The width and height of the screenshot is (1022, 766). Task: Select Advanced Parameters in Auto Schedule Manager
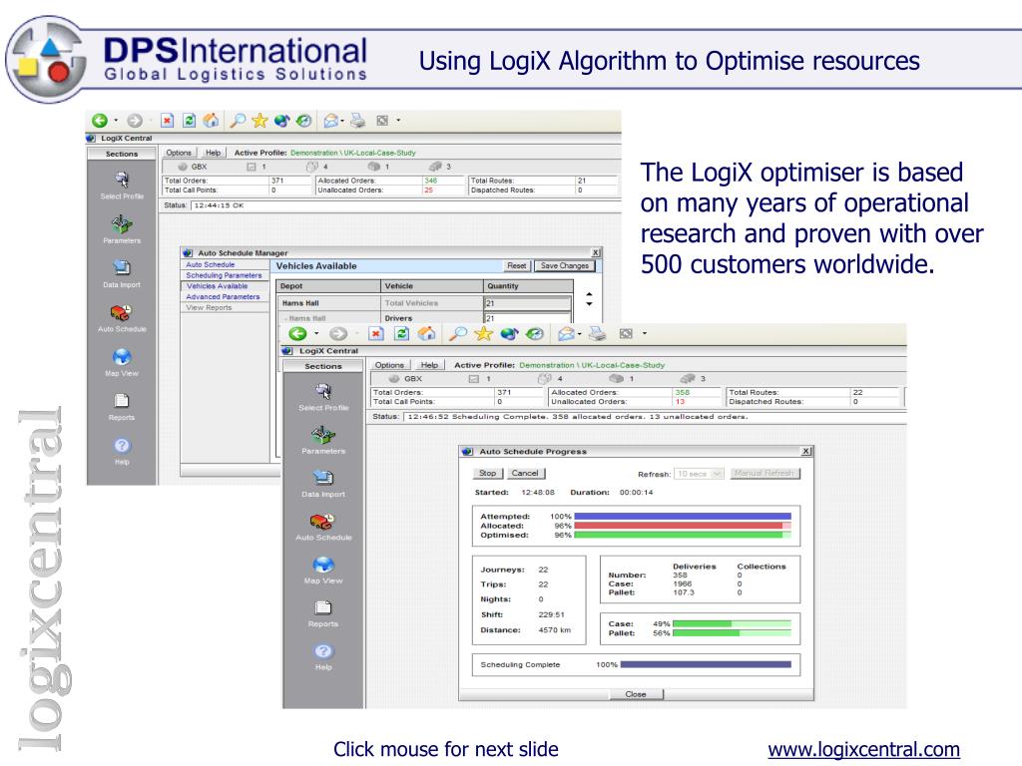pos(223,296)
